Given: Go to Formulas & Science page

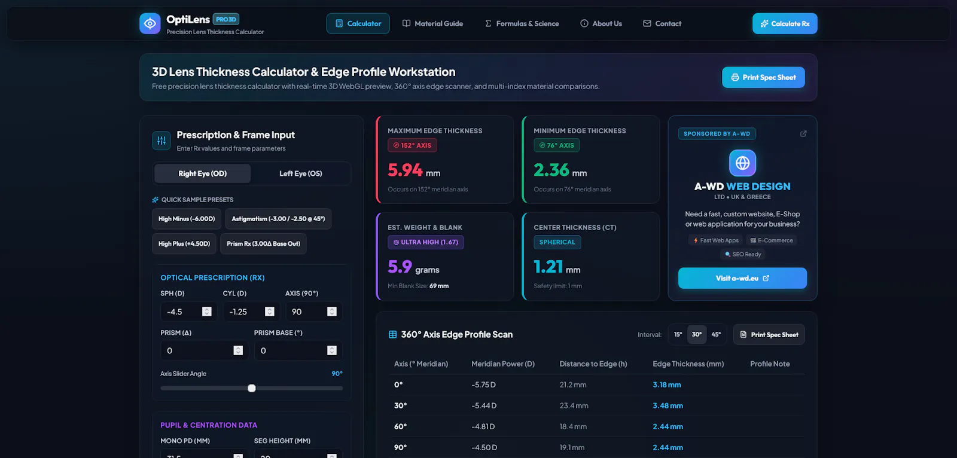Looking at the screenshot, I should [x=522, y=23].
